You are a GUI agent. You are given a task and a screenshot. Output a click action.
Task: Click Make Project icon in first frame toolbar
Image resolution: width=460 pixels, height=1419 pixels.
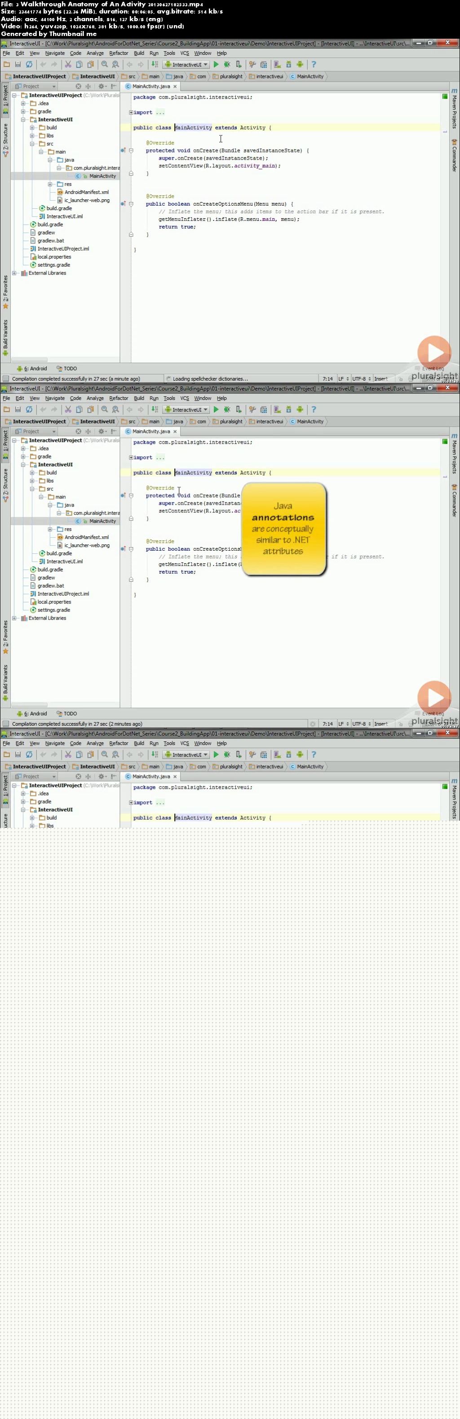[x=155, y=64]
